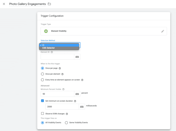Click the green Element Visibility eye icon

(x=46, y=31)
